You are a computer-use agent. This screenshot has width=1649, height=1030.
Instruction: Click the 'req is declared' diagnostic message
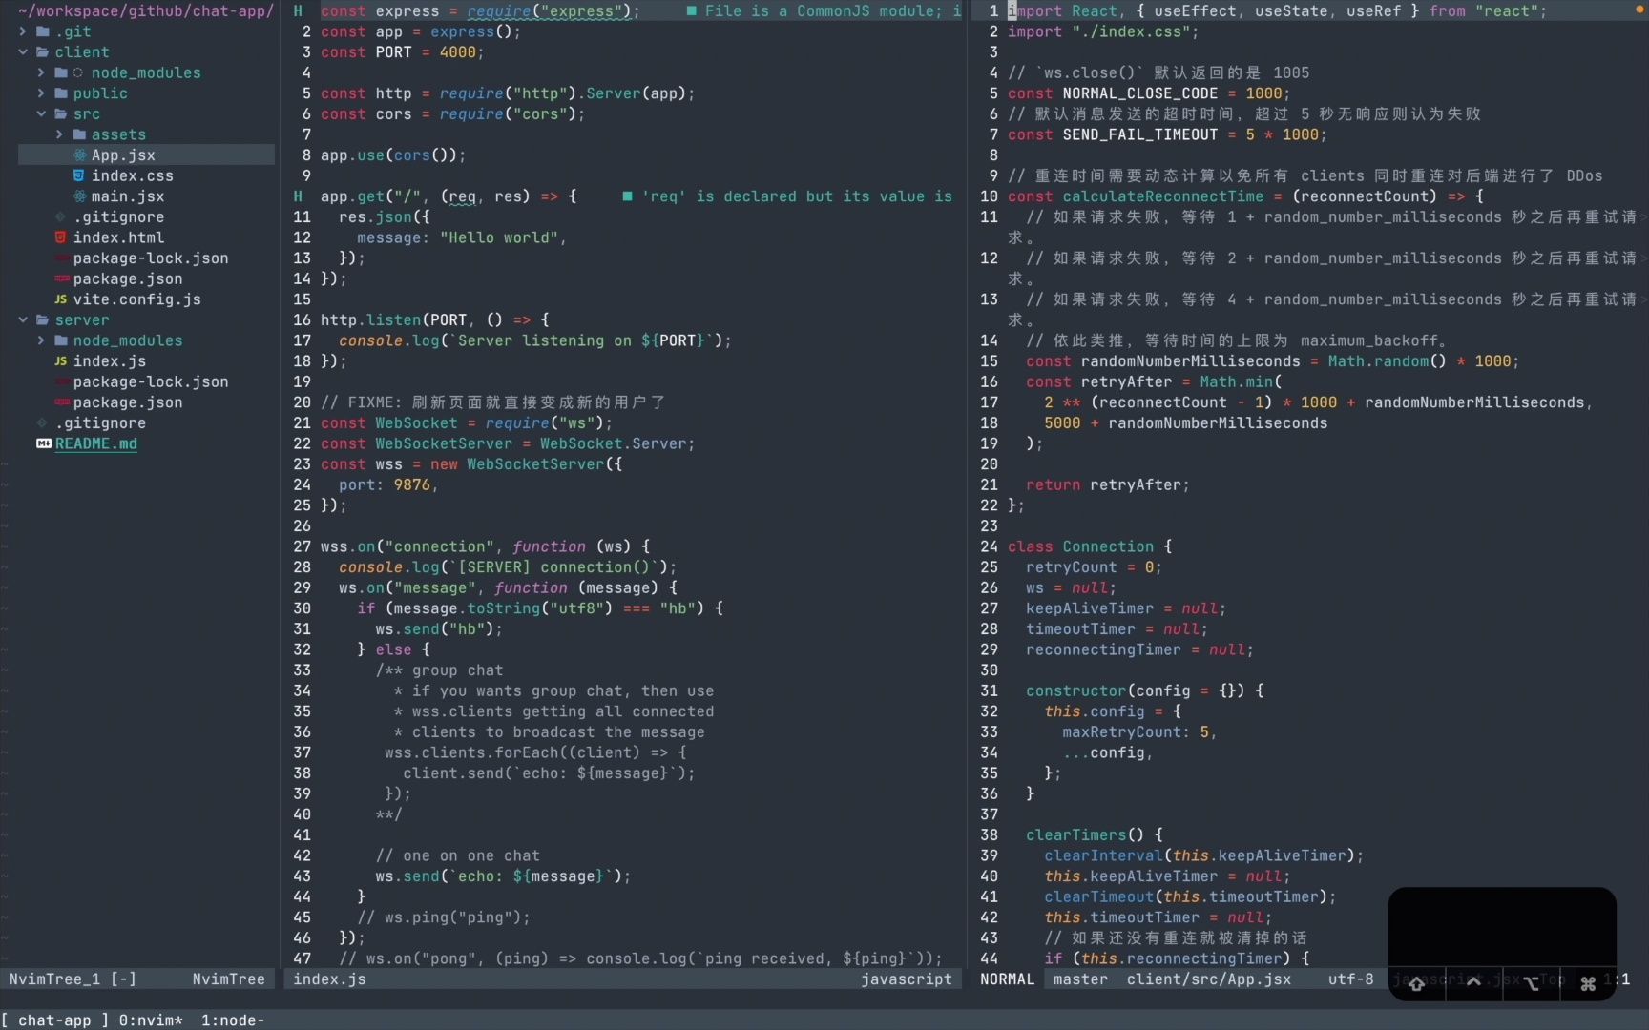tap(788, 196)
